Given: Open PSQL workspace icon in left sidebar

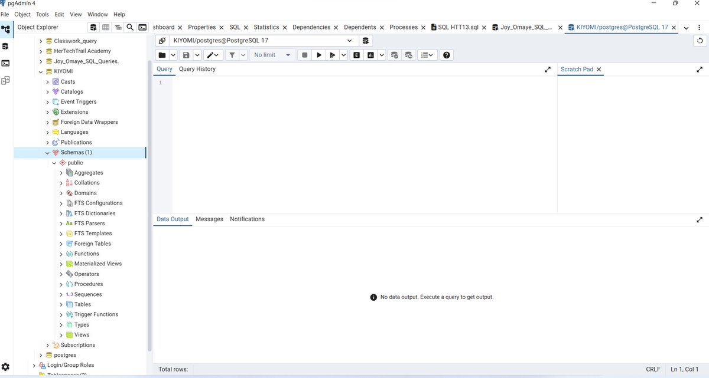Looking at the screenshot, I should coord(5,63).
